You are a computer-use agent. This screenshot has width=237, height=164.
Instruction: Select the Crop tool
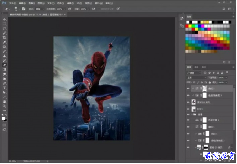(4, 38)
